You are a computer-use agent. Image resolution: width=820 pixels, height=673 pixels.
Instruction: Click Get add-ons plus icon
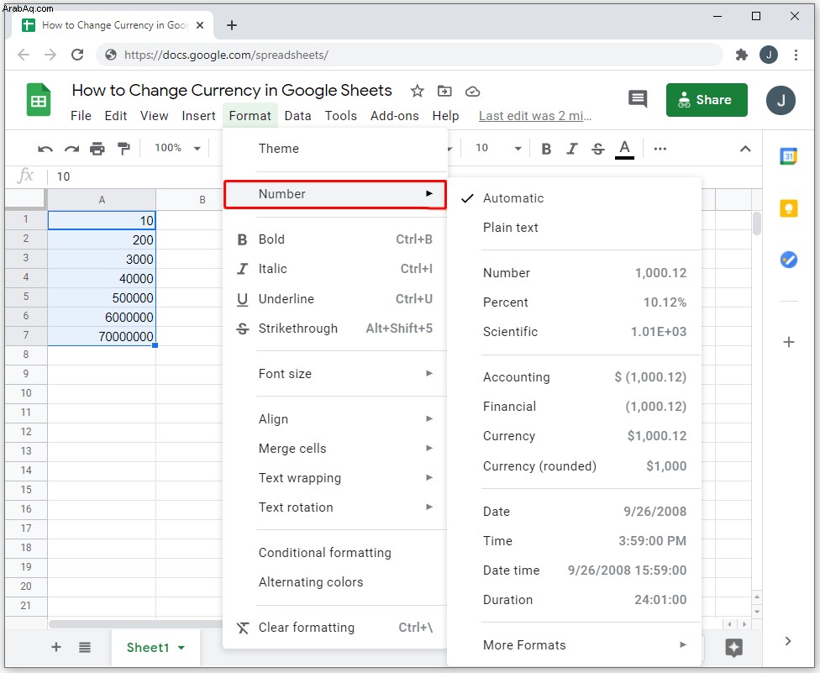(x=789, y=342)
